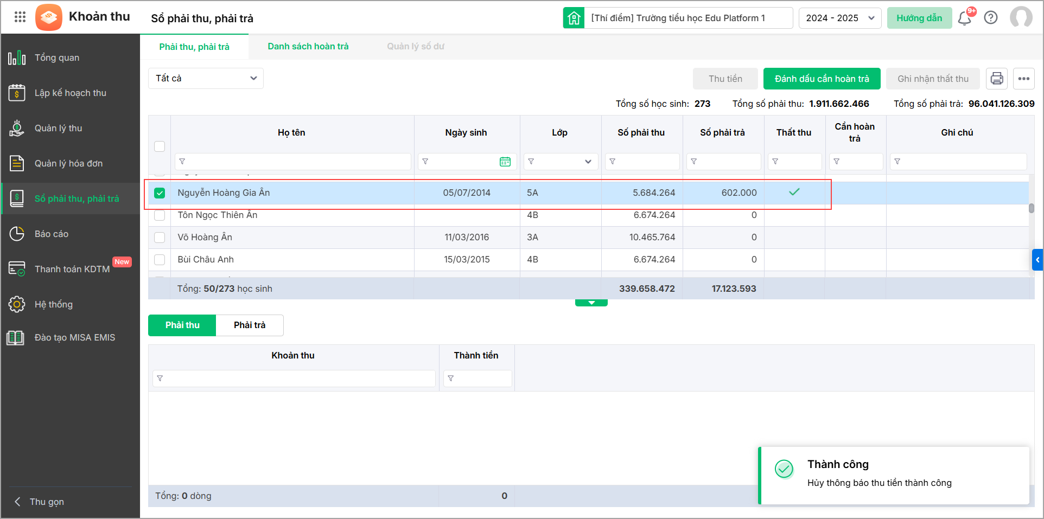Open the app grid launcher icon
The height and width of the screenshot is (519, 1044).
pyautogui.click(x=20, y=17)
